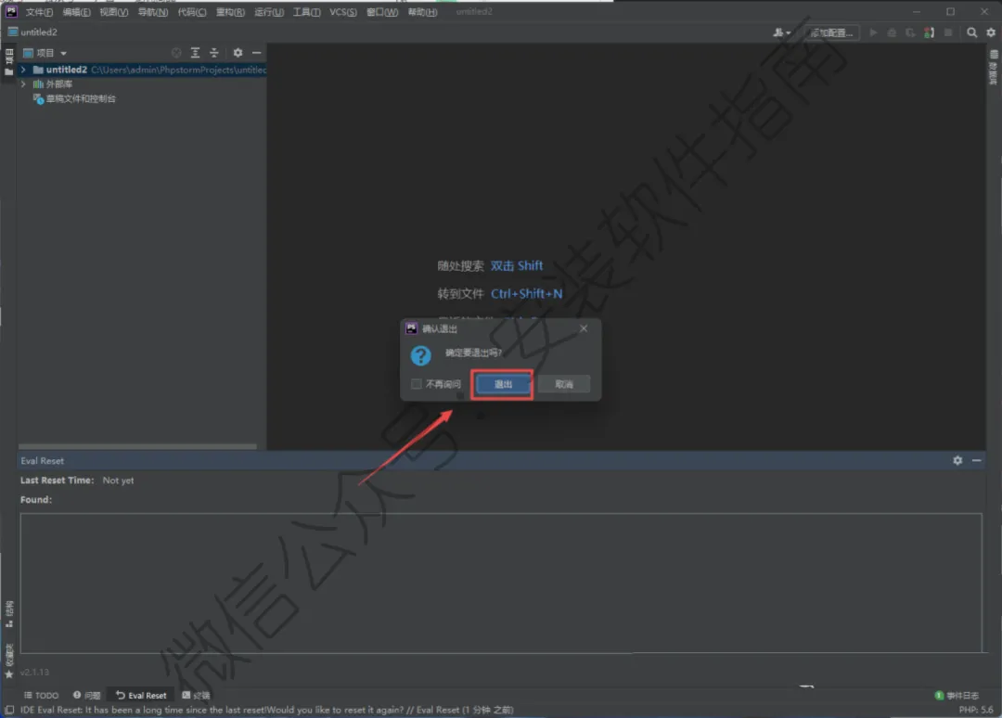Click the colored listening debug connections icon
The image size is (1002, 718).
pos(929,32)
